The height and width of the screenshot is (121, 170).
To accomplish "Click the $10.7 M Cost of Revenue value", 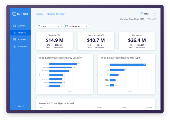I will [x=96, y=40].
